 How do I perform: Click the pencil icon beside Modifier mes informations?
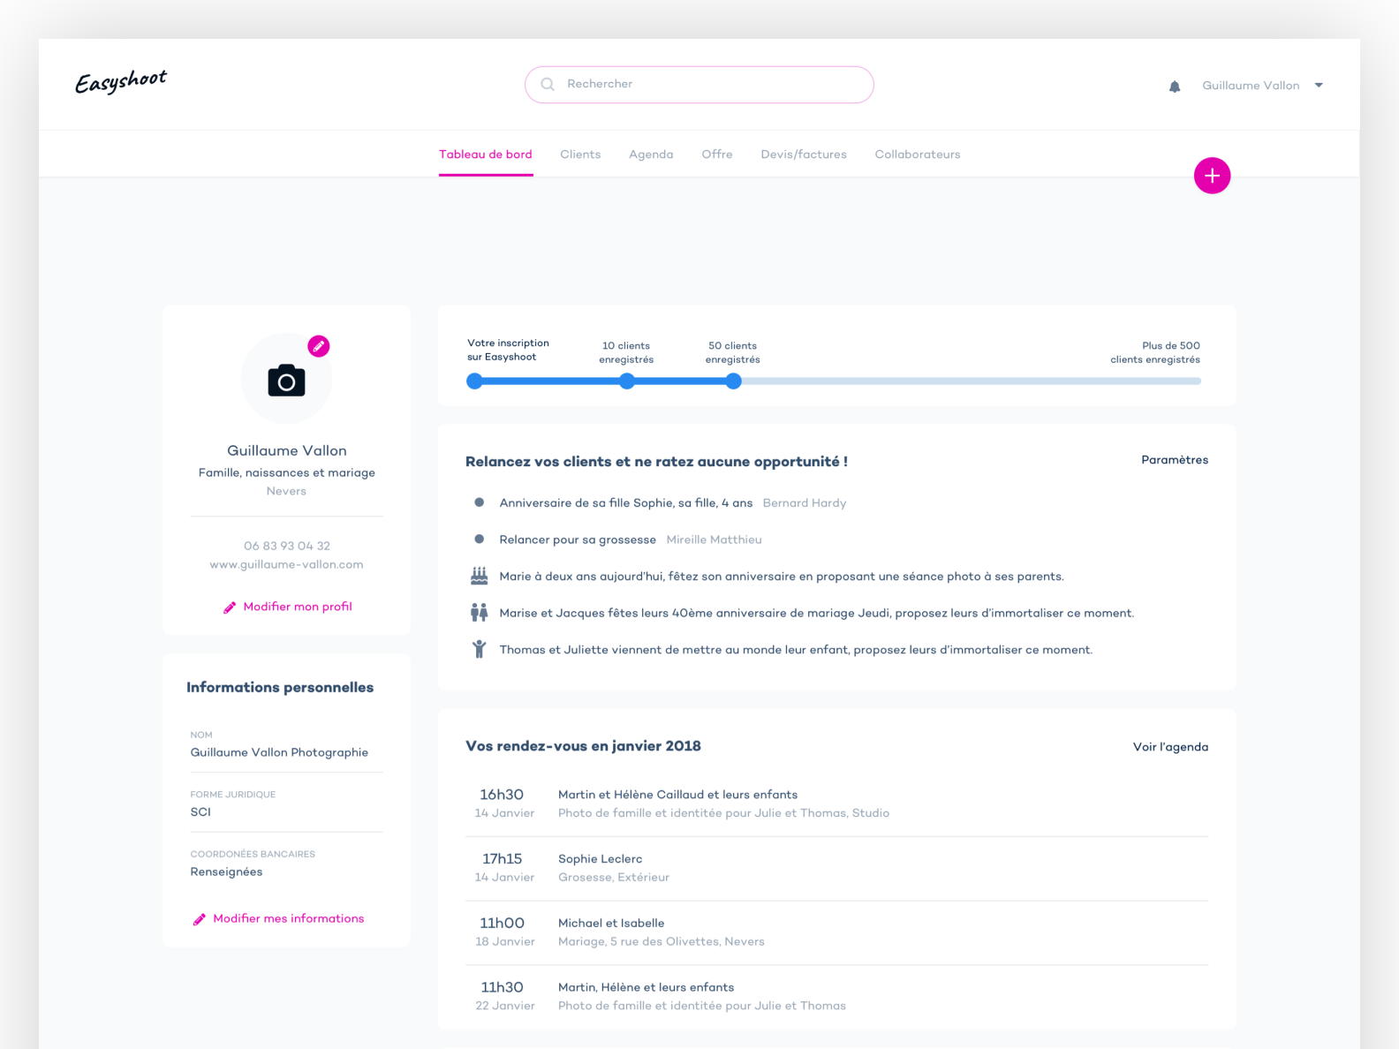click(200, 919)
